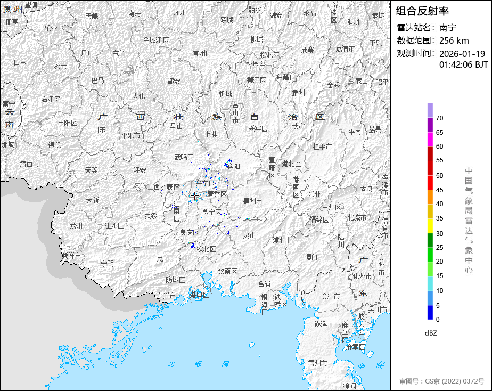The height and width of the screenshot is (391, 492).
Task: Select the dark blue swatch between 0 and 5
Action: coord(430,313)
